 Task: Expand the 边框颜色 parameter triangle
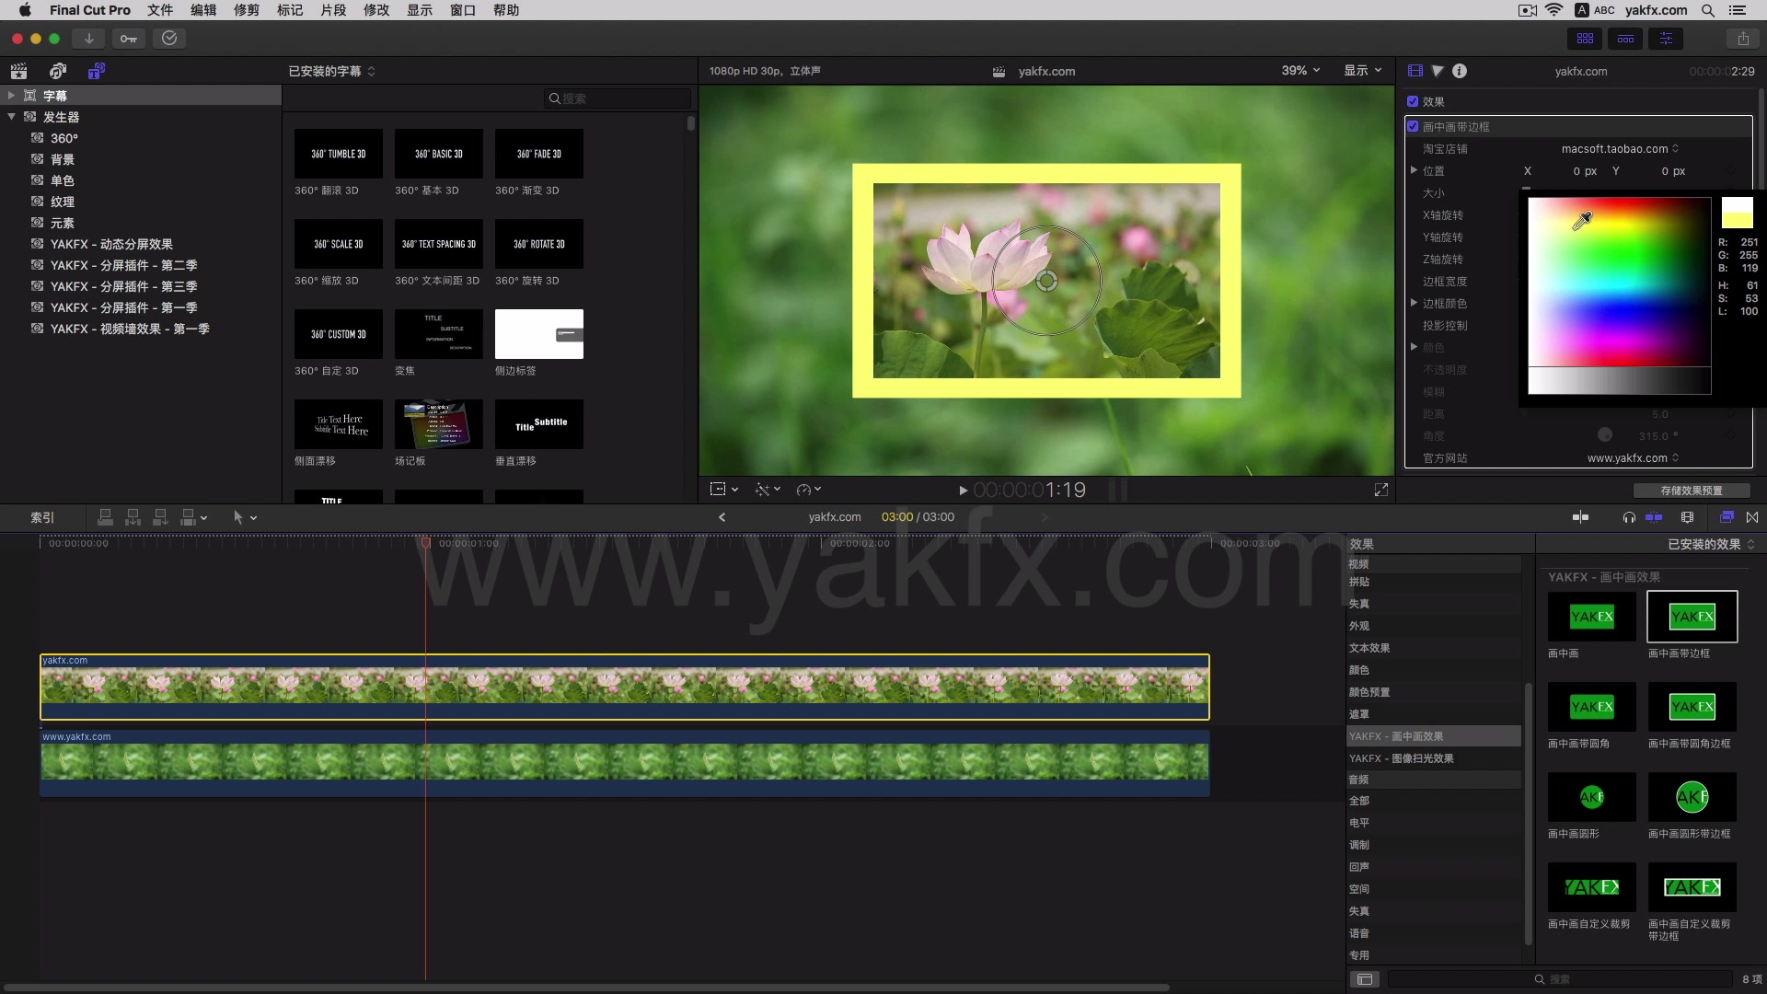(1415, 303)
